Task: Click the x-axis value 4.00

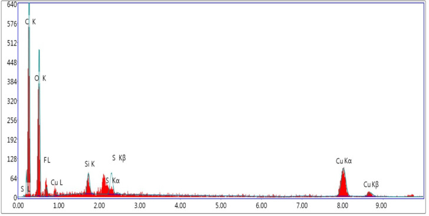Action: 180,205
